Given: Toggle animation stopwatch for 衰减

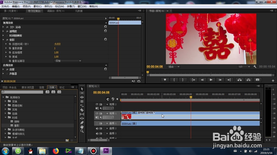Looking at the screenshot, I should 10,57.
